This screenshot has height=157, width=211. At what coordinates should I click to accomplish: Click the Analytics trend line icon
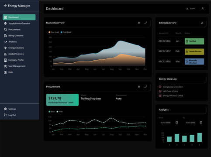(5, 42)
